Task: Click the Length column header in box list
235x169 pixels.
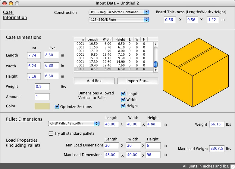Action: point(92,39)
